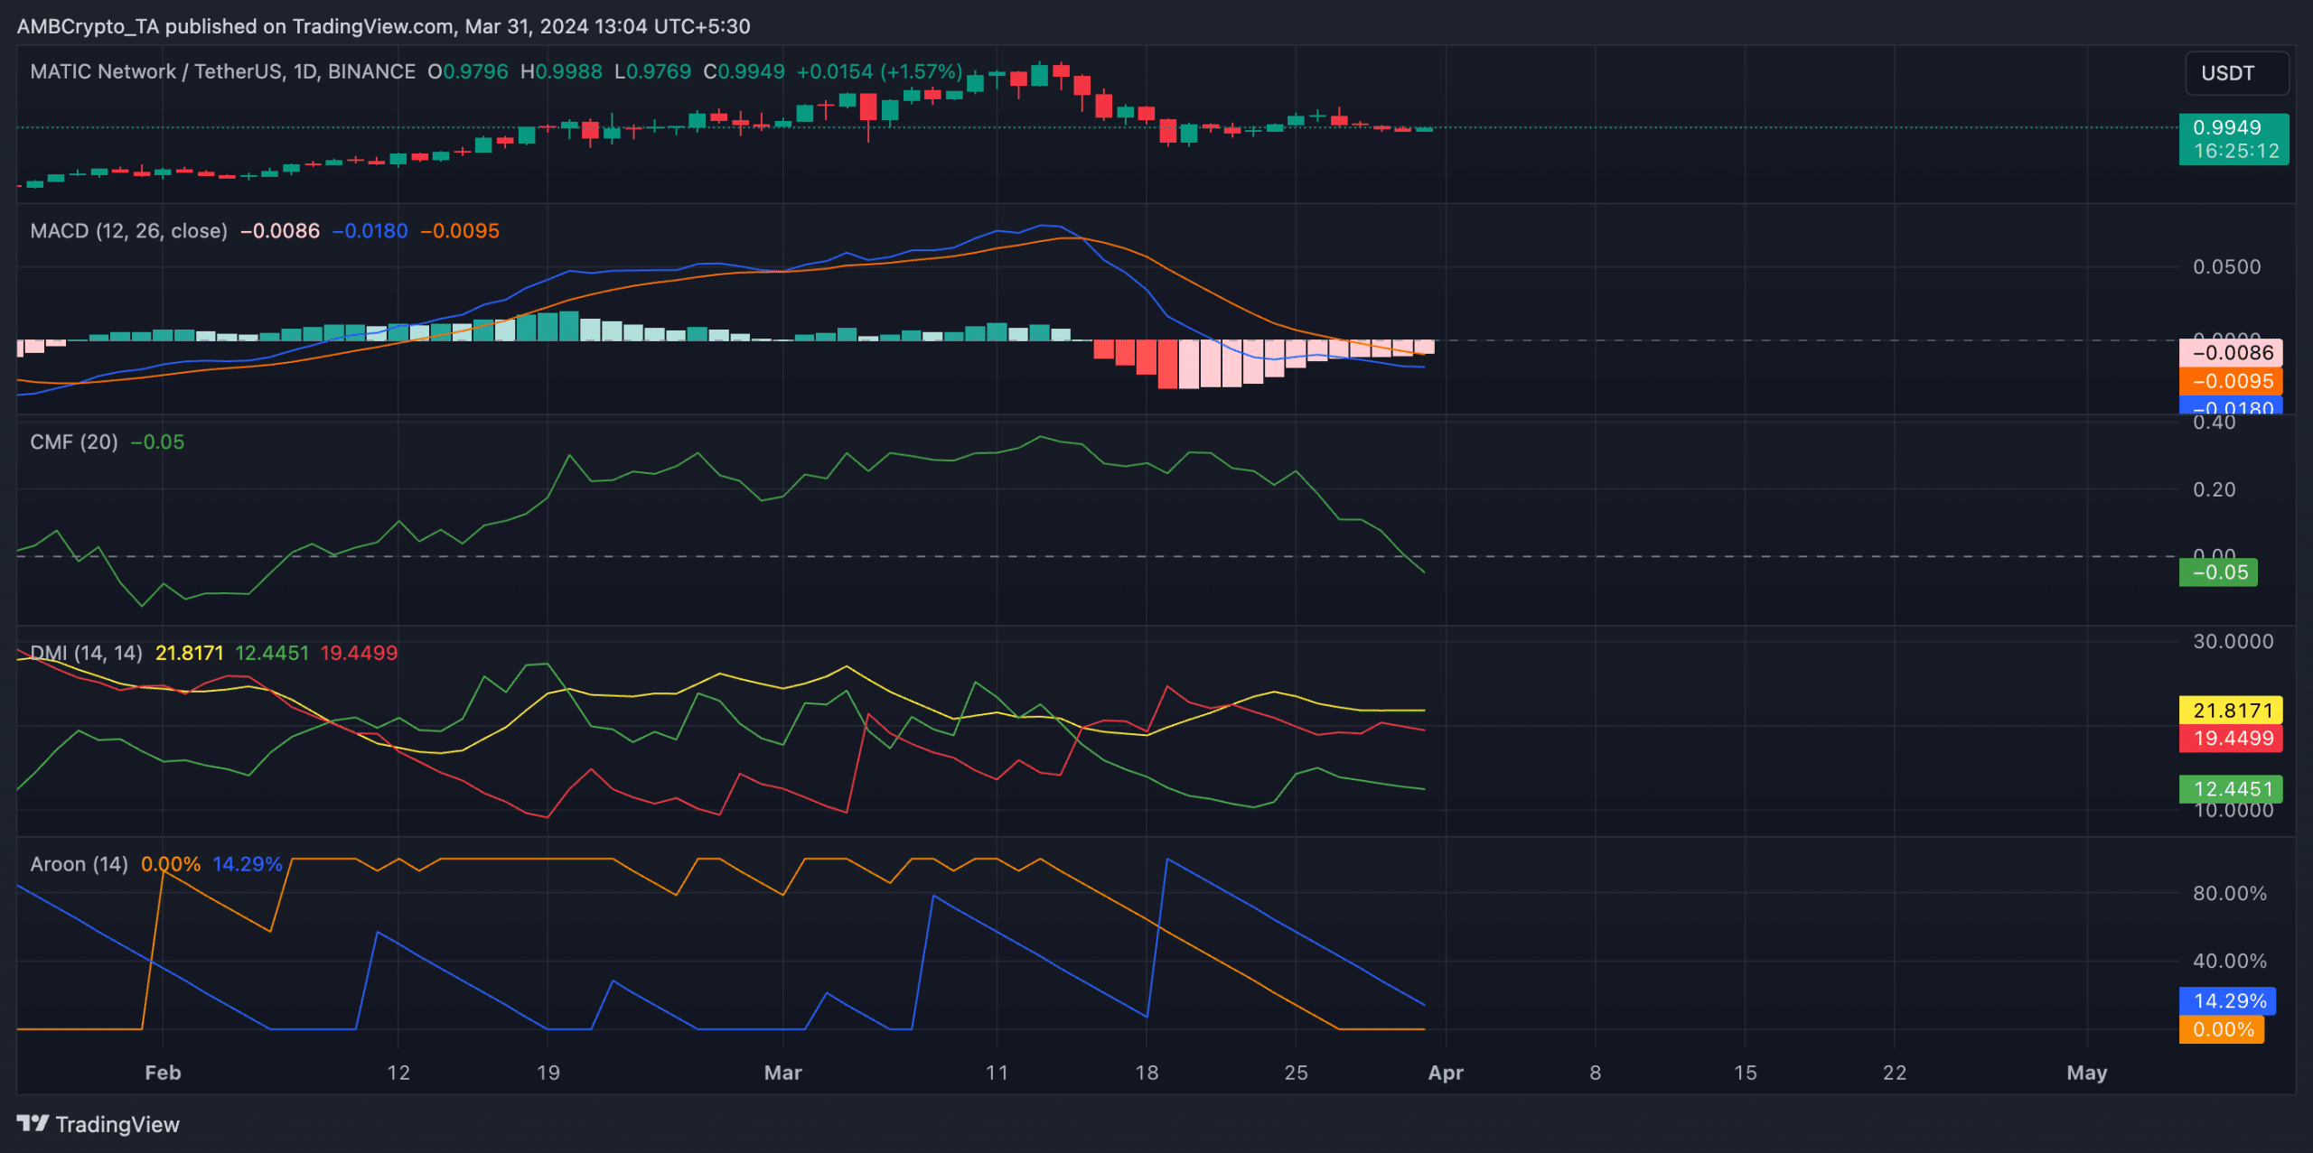The width and height of the screenshot is (2313, 1153).
Task: Click the 12 date marker on axis
Action: (398, 1073)
